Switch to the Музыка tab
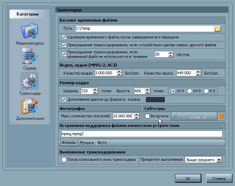235x186 pixels. click(87, 143)
